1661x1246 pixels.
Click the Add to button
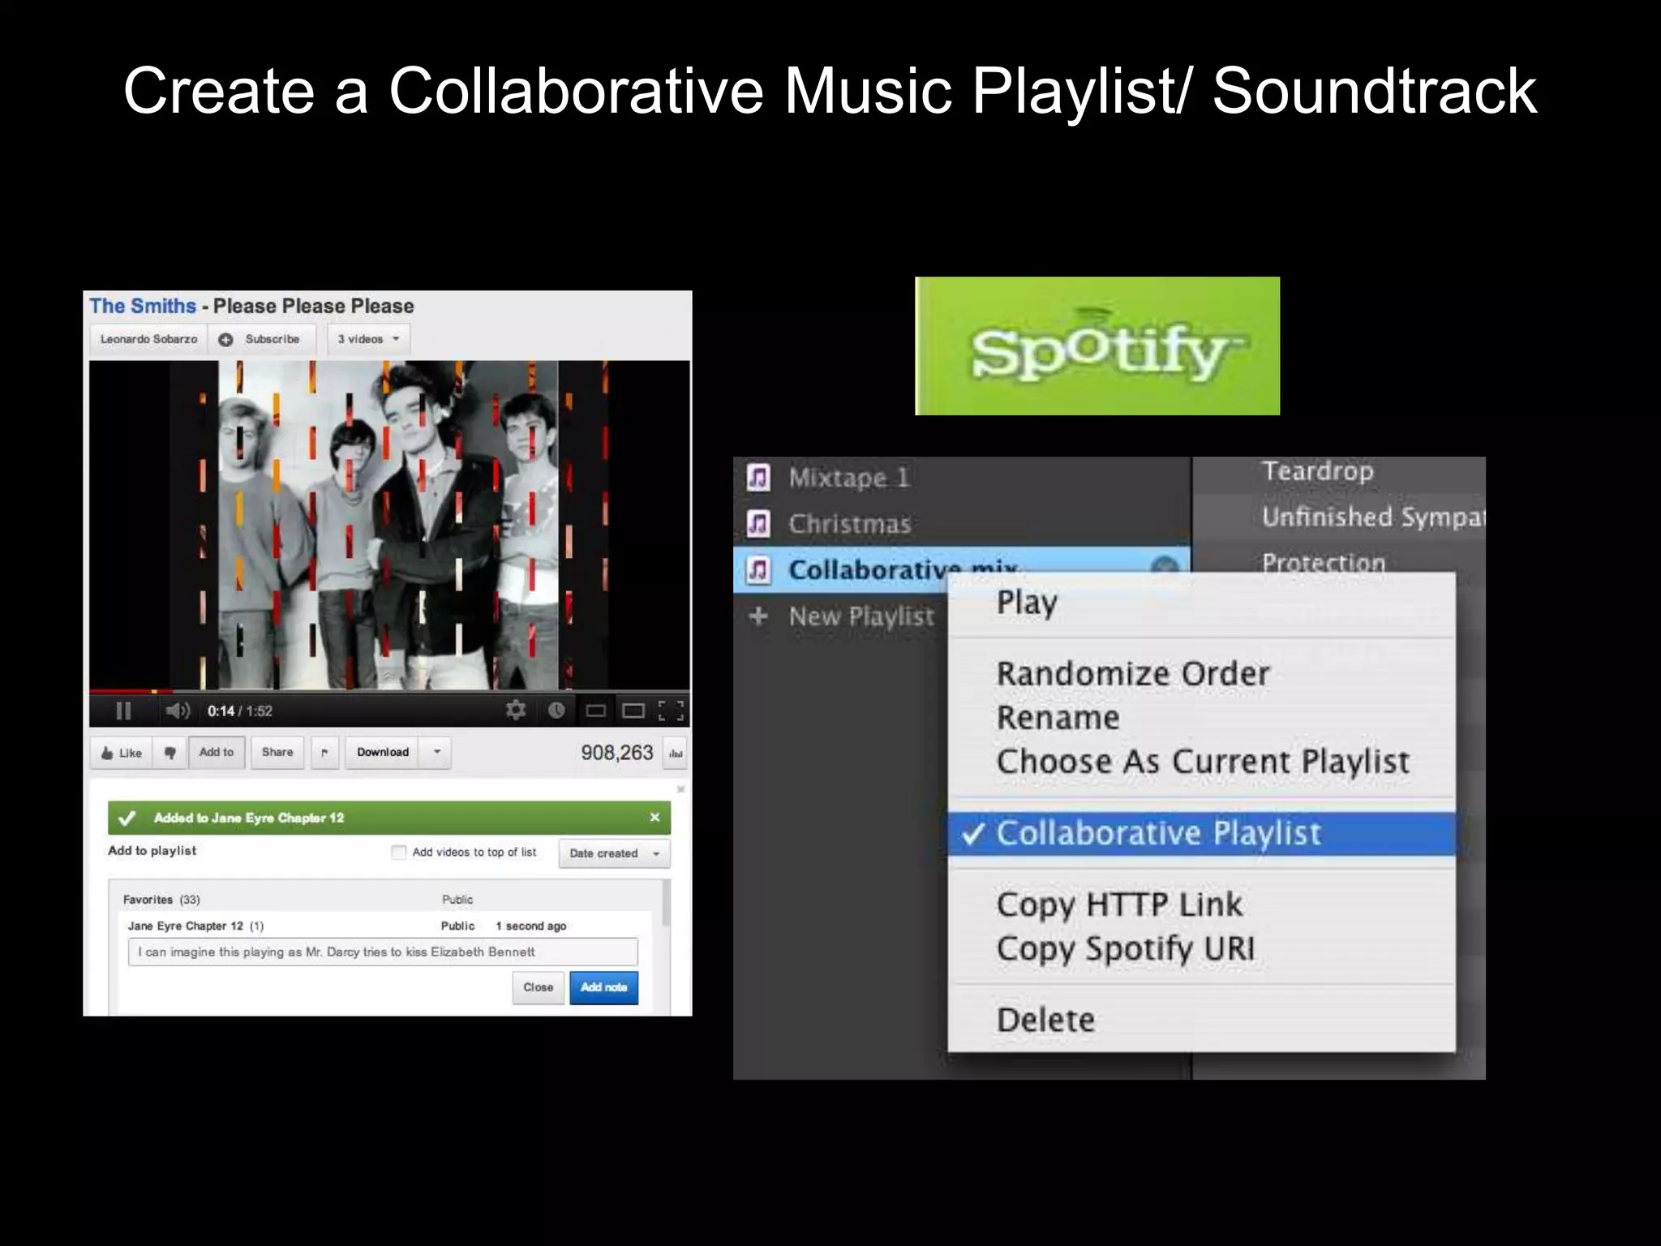(217, 753)
